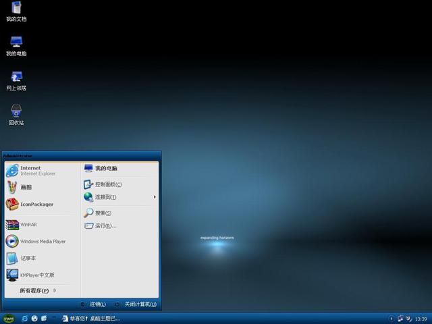Image resolution: width=432 pixels, height=324 pixels.
Task: Select the 我的电脑 desktop icon
Action: (16, 46)
